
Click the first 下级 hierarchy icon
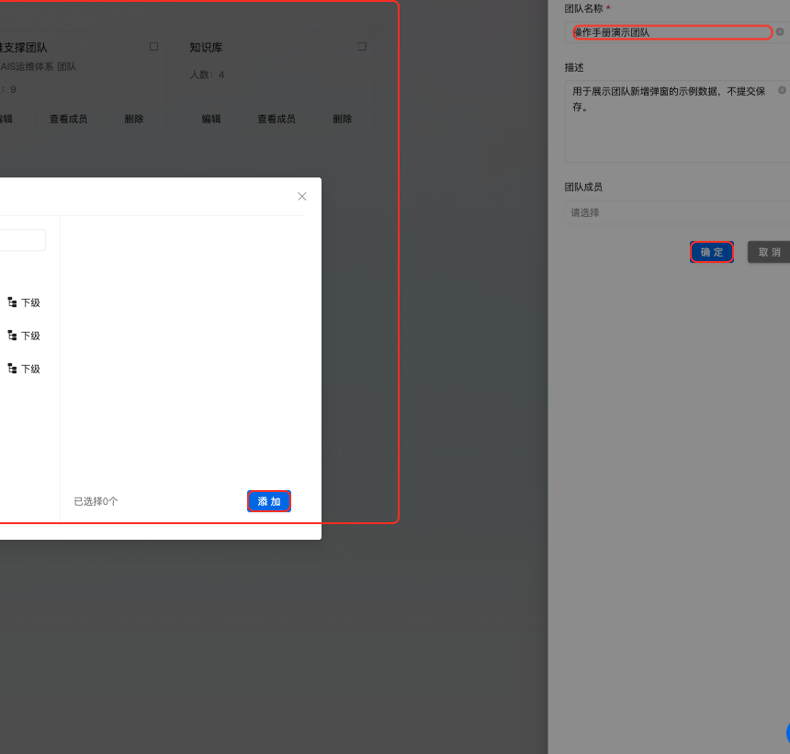13,303
